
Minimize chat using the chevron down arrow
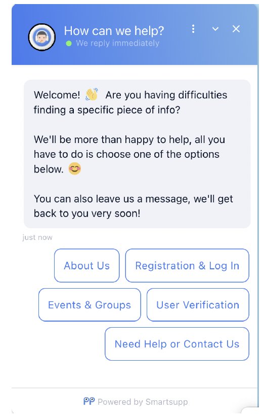click(215, 29)
